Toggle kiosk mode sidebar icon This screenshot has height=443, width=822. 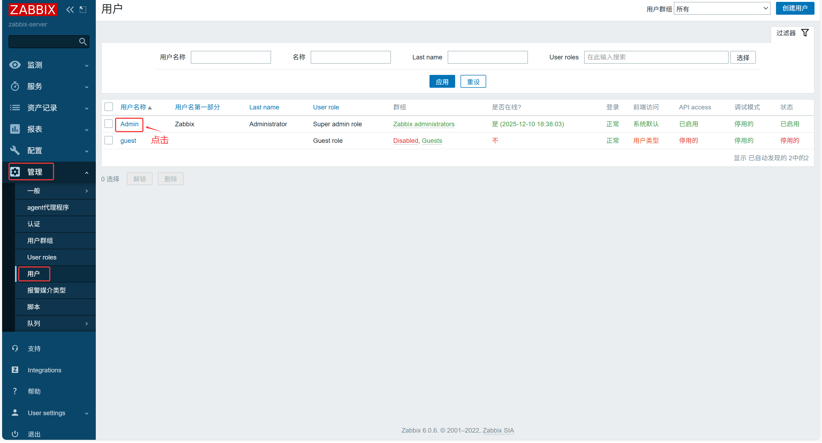[83, 10]
